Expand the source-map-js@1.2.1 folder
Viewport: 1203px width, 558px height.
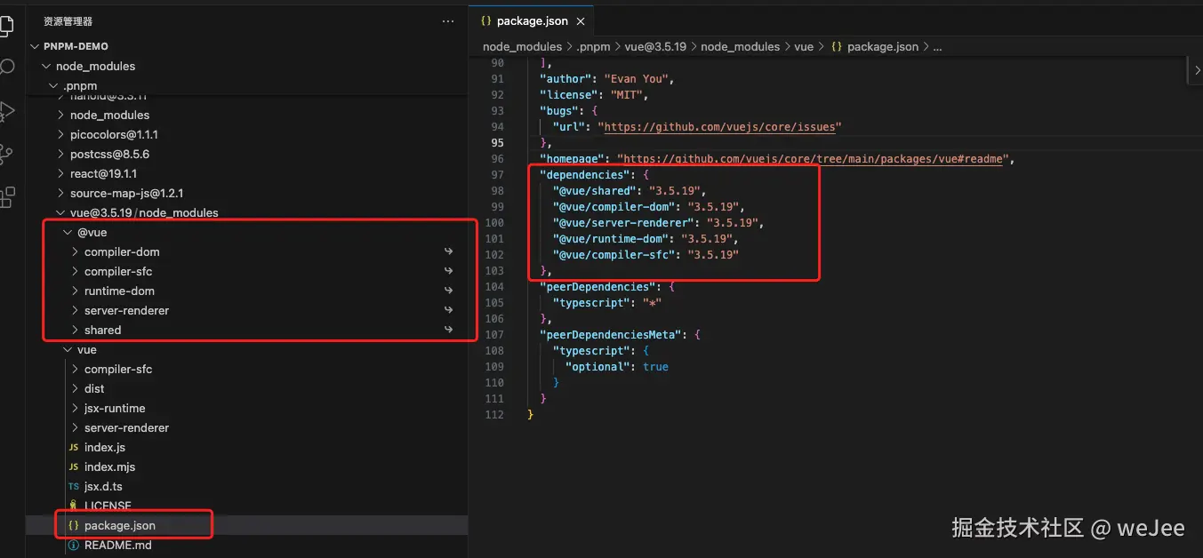point(60,194)
